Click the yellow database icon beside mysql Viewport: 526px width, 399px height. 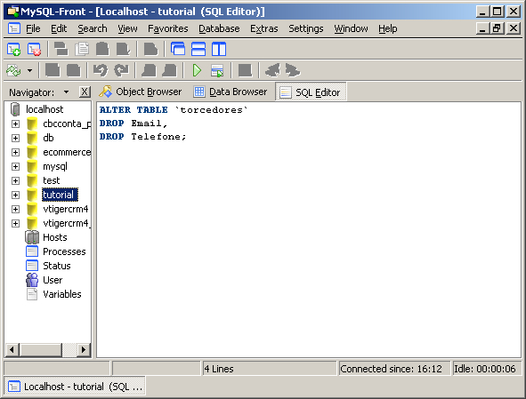point(32,166)
